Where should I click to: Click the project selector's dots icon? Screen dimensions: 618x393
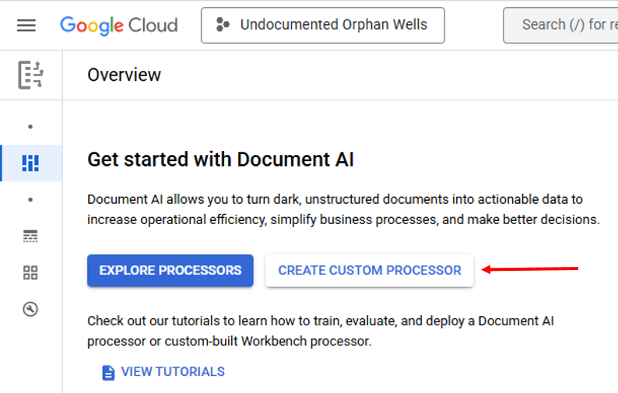(223, 25)
